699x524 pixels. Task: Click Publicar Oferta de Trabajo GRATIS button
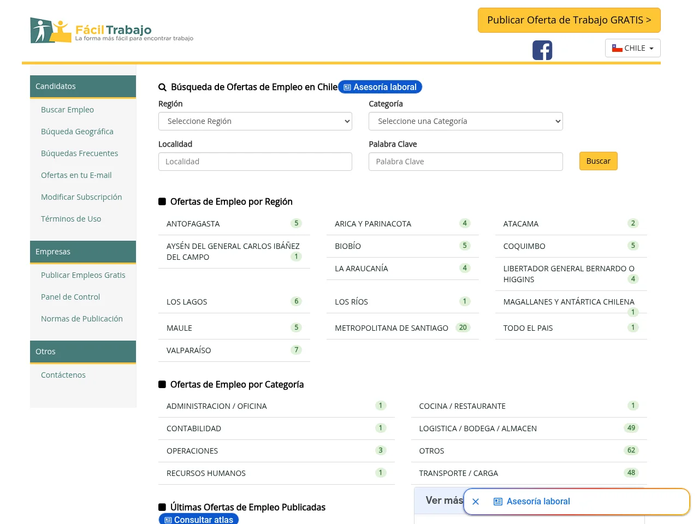(x=569, y=20)
